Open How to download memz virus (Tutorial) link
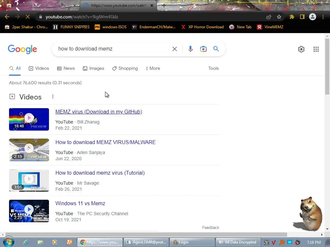 pyautogui.click(x=100, y=173)
